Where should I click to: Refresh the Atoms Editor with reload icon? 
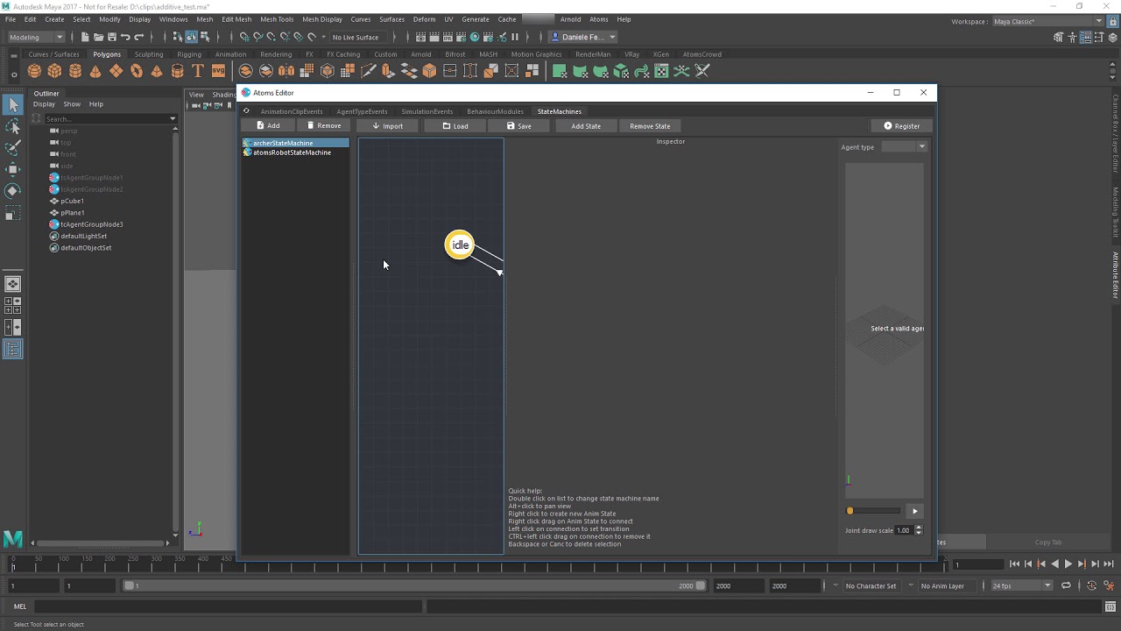coord(246,111)
